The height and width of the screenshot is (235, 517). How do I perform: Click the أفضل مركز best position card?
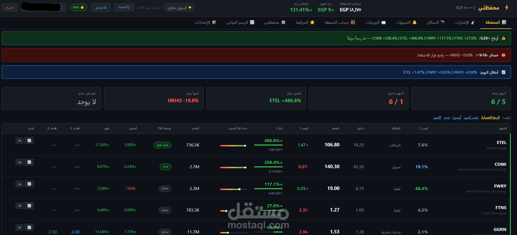[x=256, y=98]
